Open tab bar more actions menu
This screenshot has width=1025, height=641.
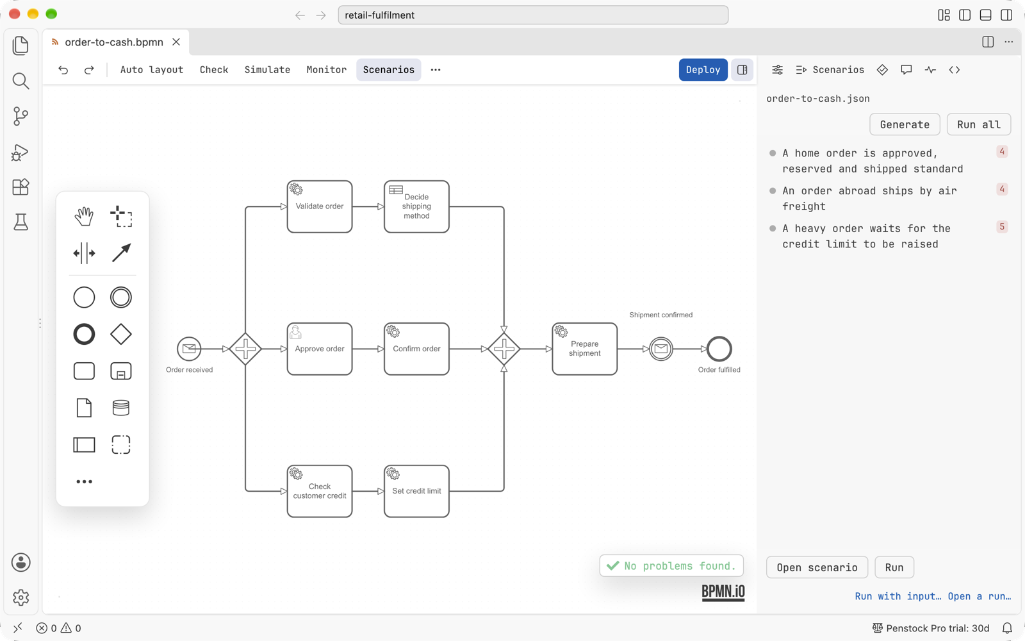coord(1009,42)
